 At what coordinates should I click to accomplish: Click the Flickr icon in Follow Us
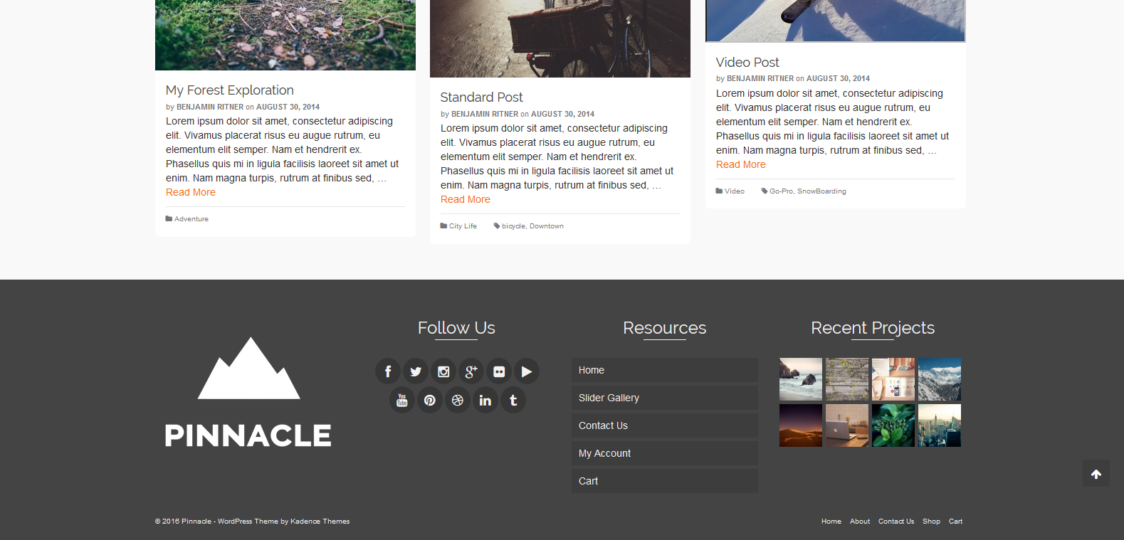(x=499, y=371)
